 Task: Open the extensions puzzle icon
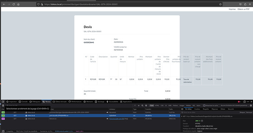click(245, 4)
